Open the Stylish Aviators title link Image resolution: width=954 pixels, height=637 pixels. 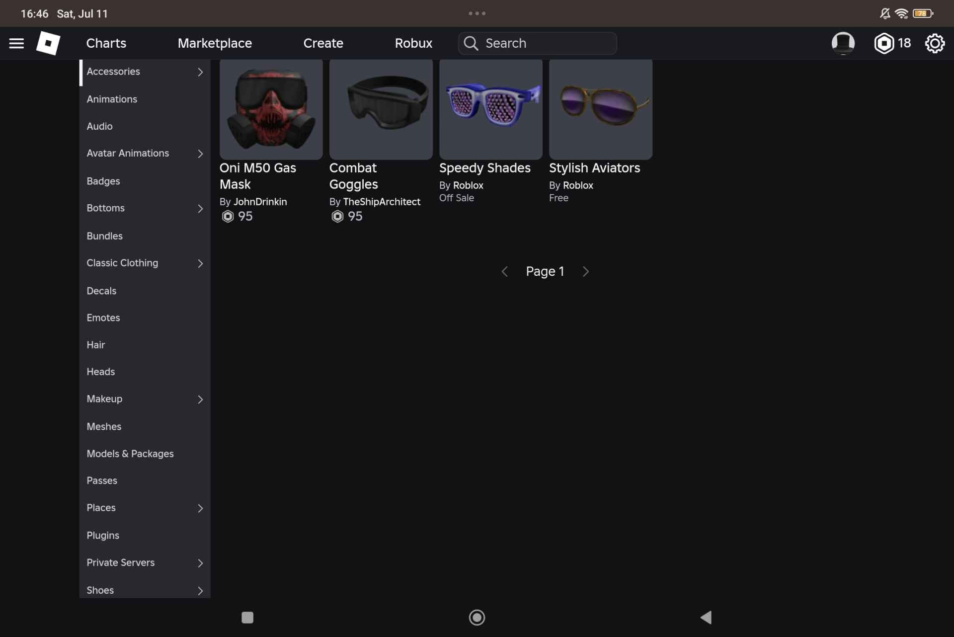point(594,168)
